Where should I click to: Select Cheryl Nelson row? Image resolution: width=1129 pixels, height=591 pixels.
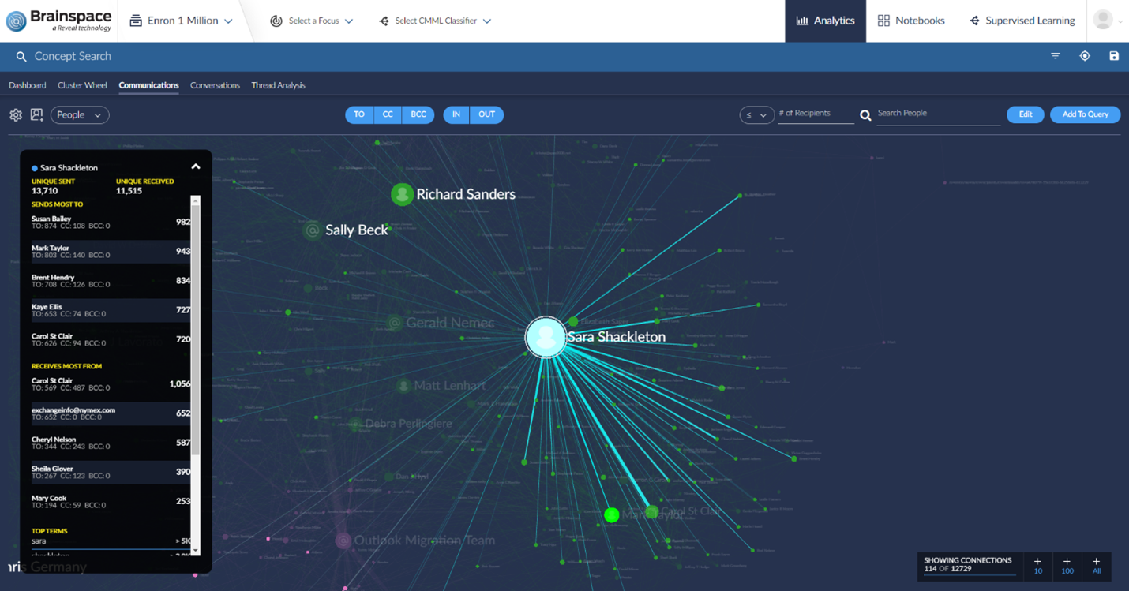(x=111, y=443)
